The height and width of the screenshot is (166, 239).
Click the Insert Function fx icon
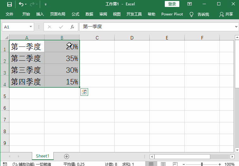click(72, 27)
